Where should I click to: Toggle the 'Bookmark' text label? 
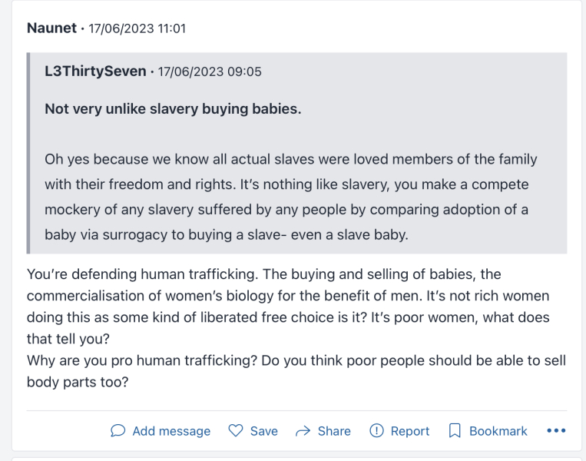pos(498,431)
